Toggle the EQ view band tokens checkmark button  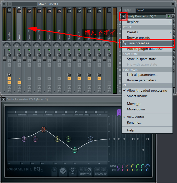tap(72, 171)
